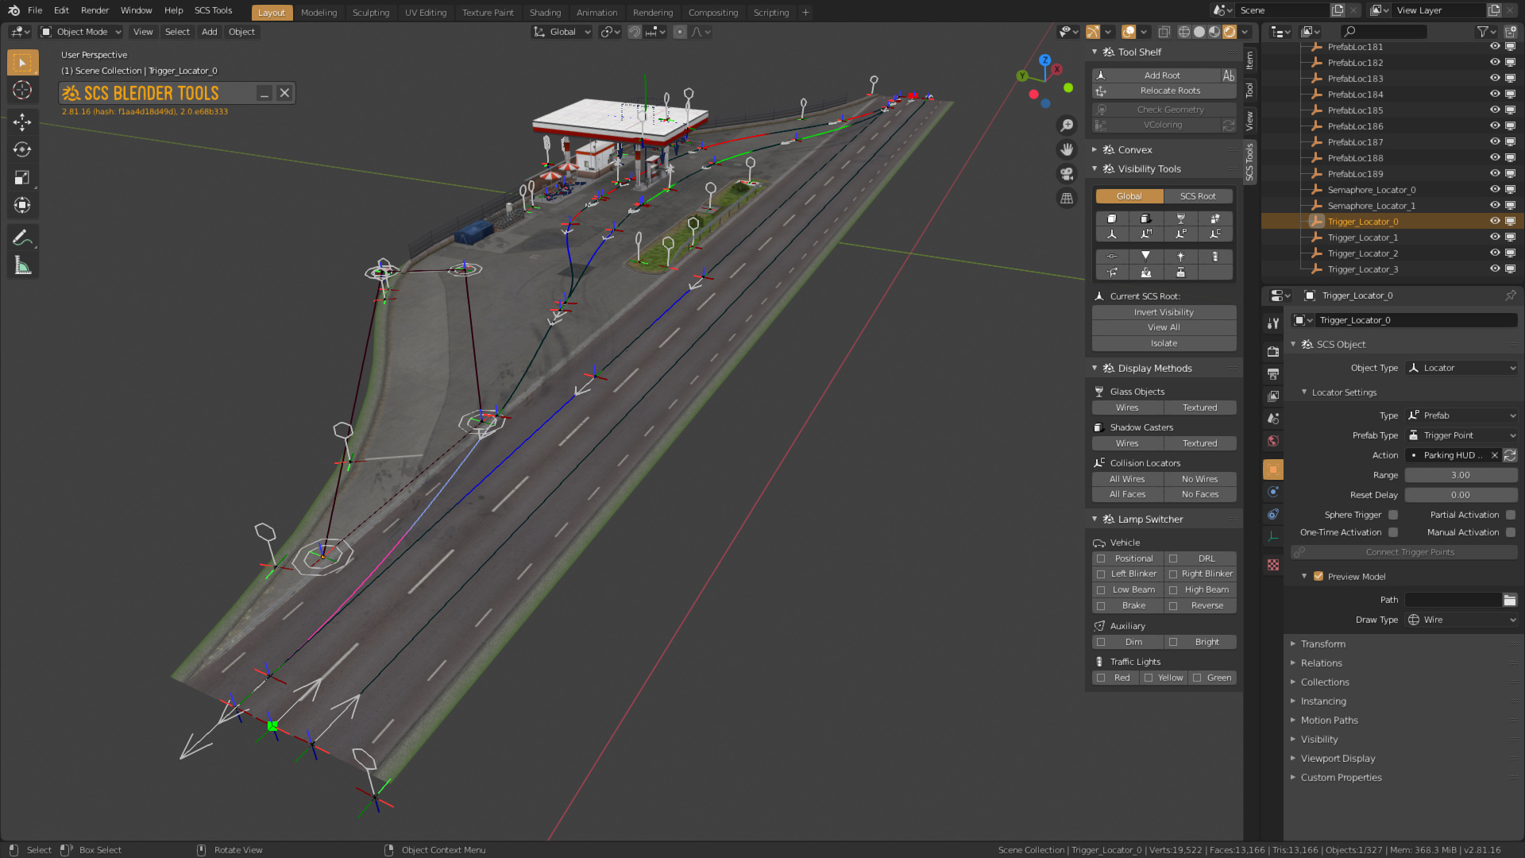Adjust the Range slider set to 3.00
This screenshot has height=858, width=1525.
[1461, 474]
